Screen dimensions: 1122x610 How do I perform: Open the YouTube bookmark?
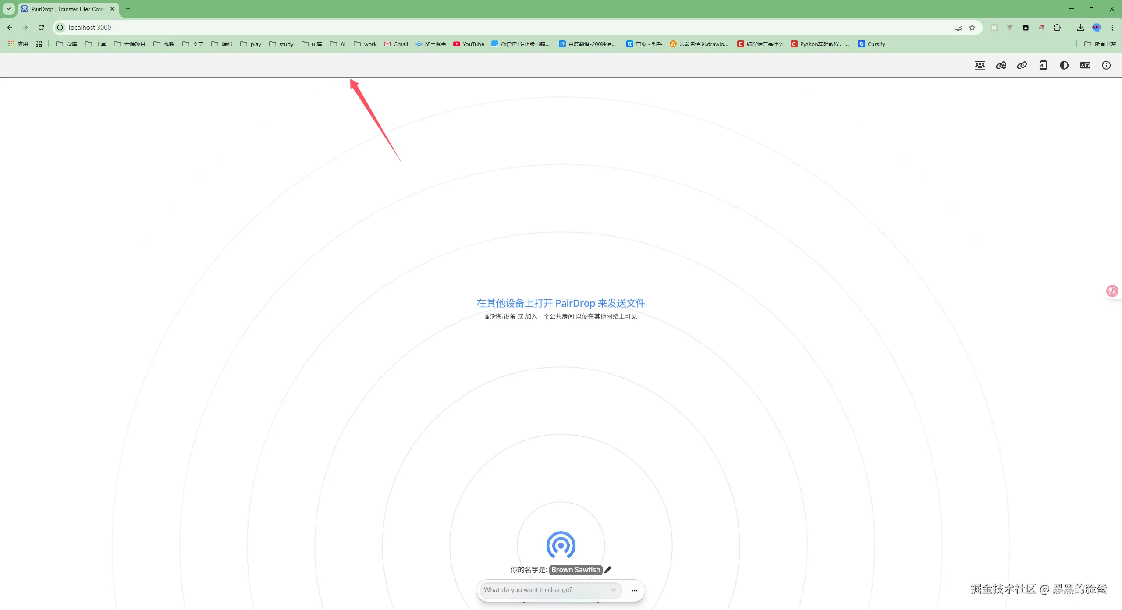click(x=469, y=44)
